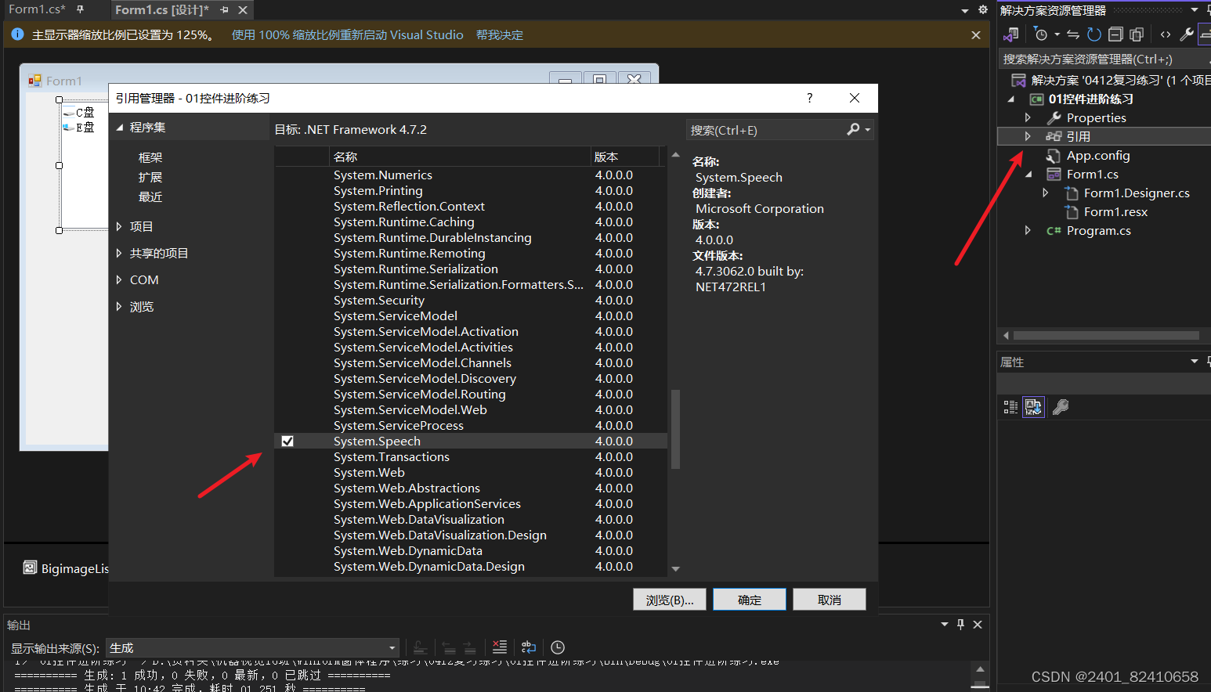
Task: Click the clear all output icon
Action: tap(499, 647)
